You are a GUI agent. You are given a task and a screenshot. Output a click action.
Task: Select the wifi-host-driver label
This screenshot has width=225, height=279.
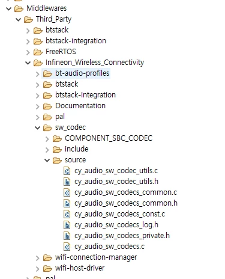click(x=80, y=268)
